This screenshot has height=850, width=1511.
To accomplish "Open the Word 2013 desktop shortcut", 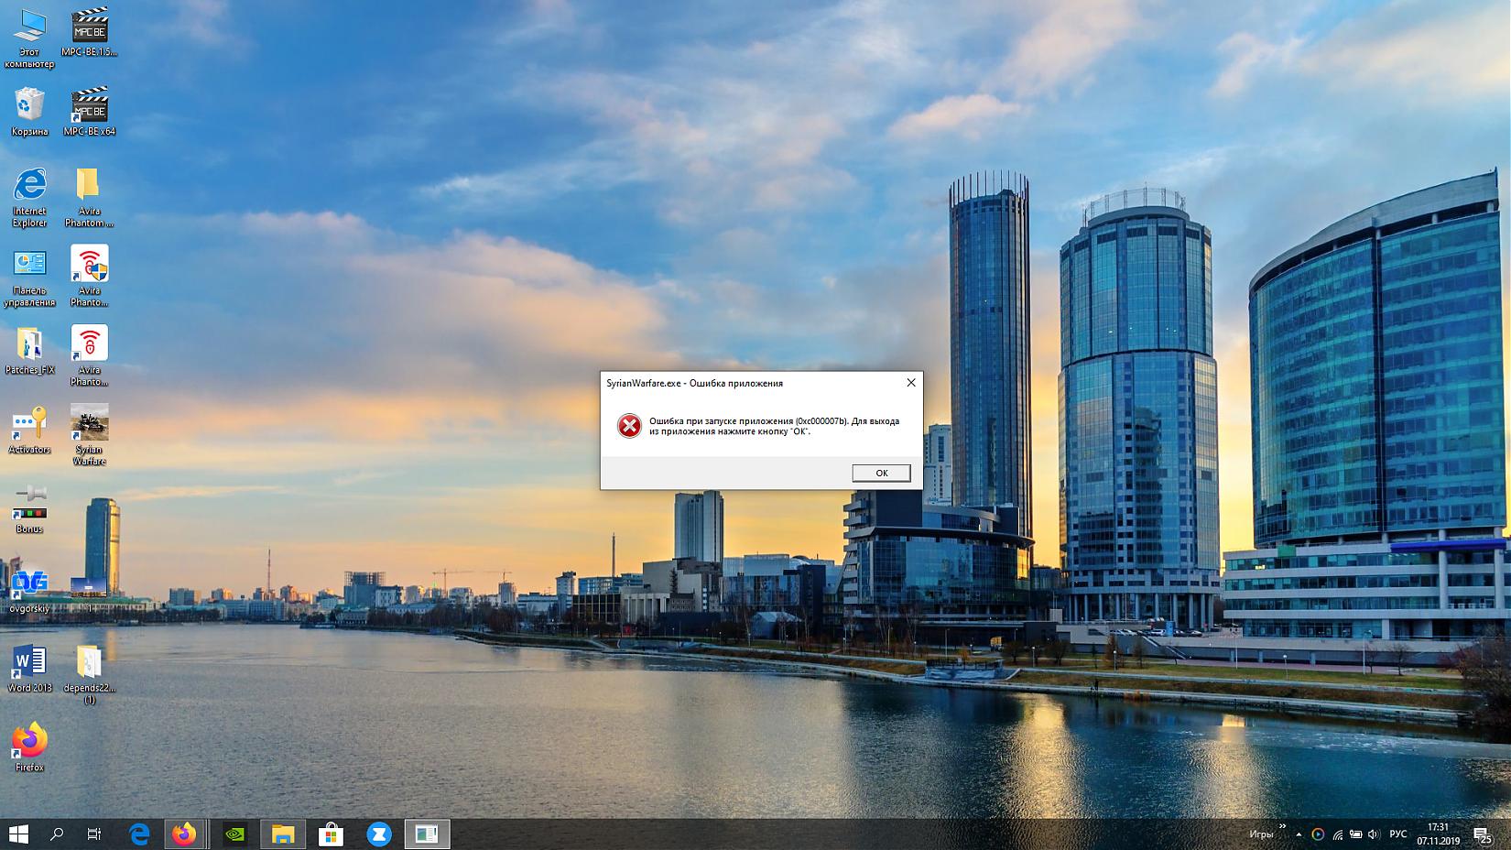I will (29, 662).
